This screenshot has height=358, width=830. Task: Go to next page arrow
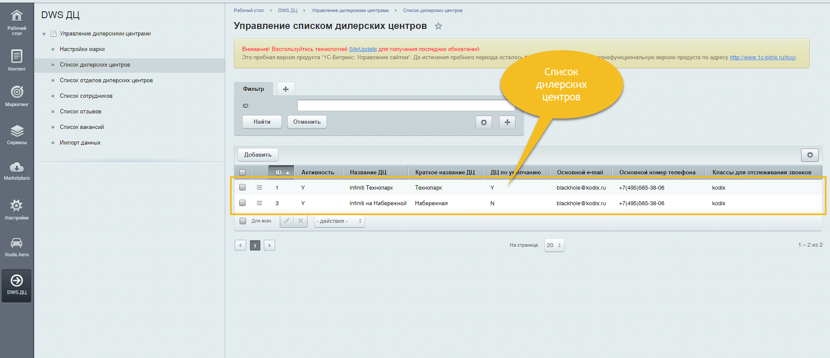click(x=269, y=245)
